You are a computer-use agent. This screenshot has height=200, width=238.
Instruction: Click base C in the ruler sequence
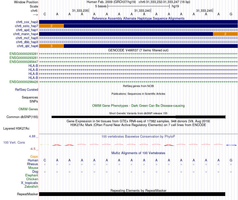click(x=45, y=14)
